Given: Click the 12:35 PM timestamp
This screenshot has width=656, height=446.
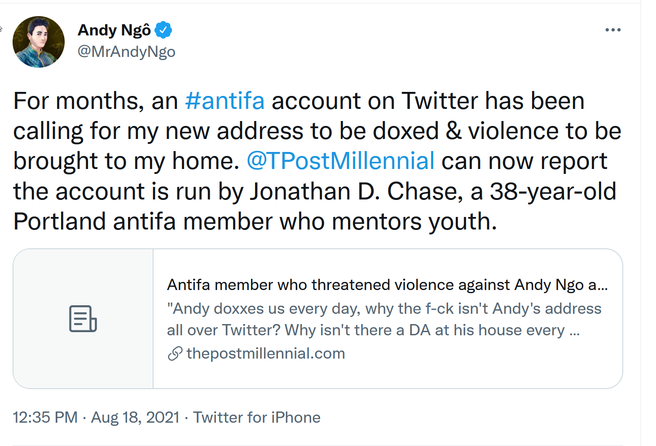Looking at the screenshot, I should 45,417.
